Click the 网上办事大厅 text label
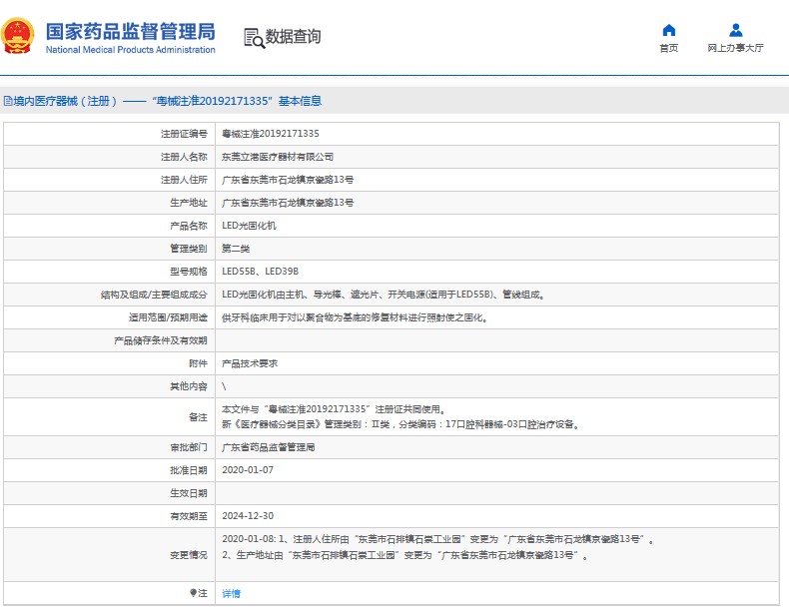 point(736,48)
